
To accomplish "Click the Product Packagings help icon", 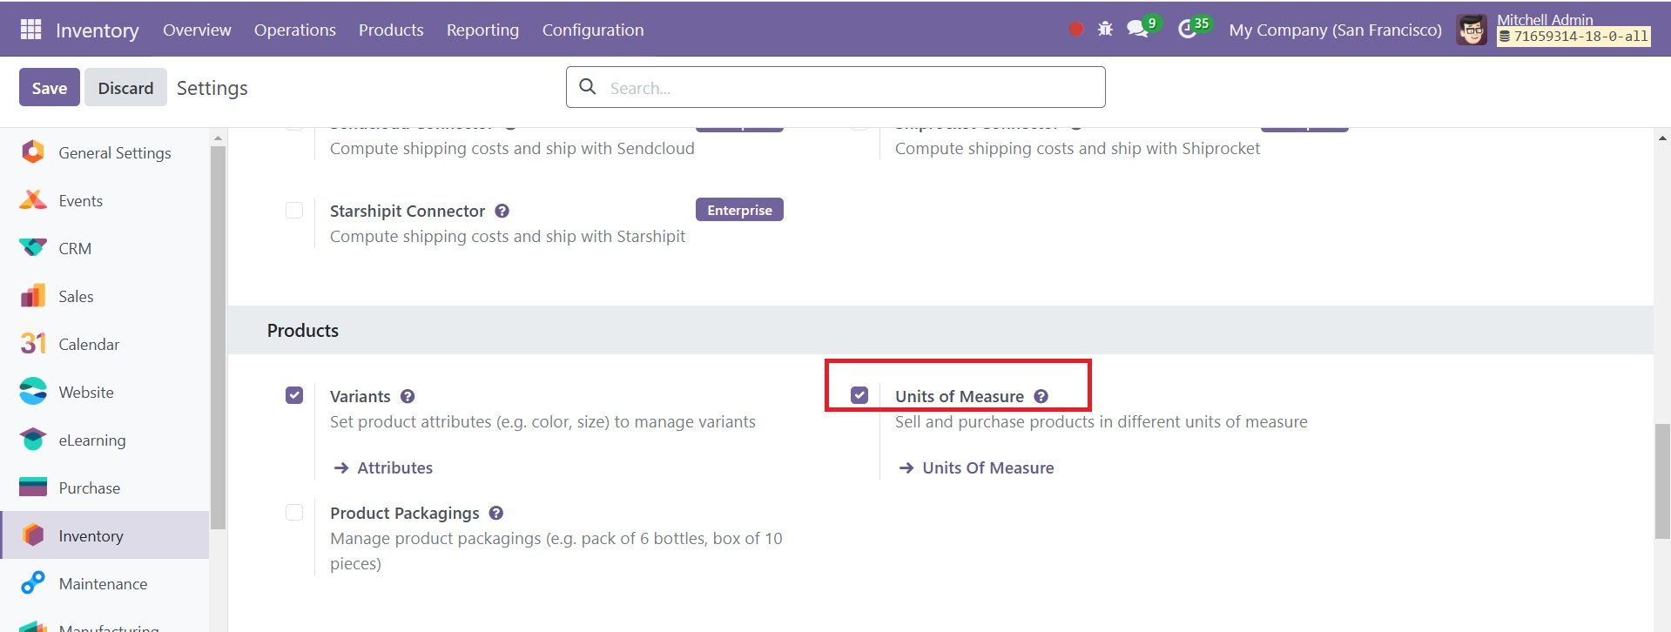I will (496, 514).
